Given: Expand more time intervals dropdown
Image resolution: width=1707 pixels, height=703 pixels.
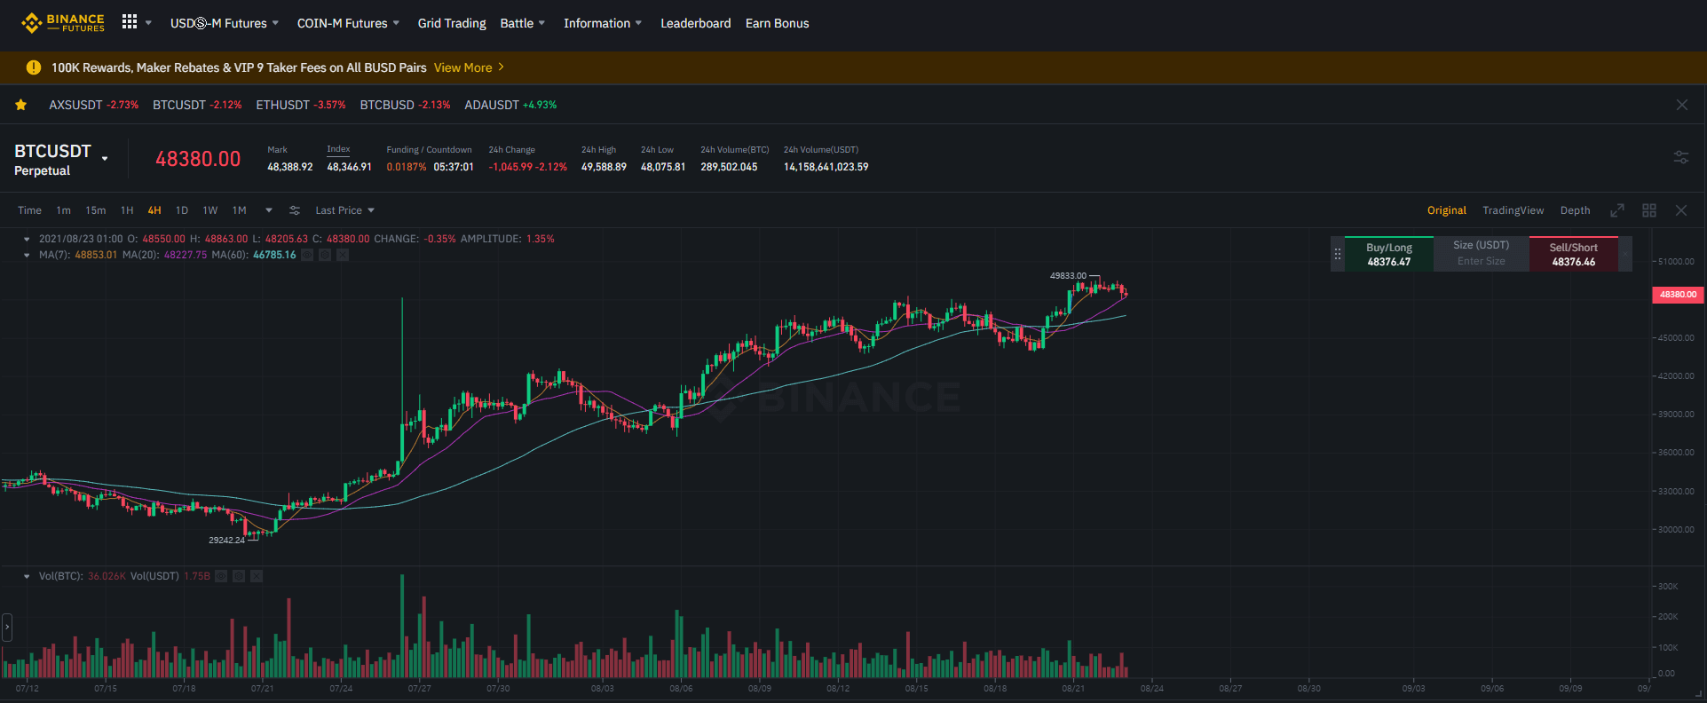Looking at the screenshot, I should pyautogui.click(x=269, y=210).
